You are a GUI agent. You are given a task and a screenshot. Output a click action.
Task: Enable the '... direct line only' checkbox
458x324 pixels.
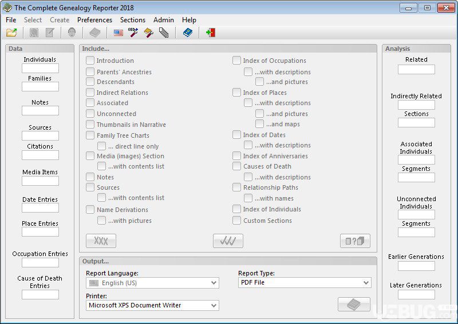(102, 146)
